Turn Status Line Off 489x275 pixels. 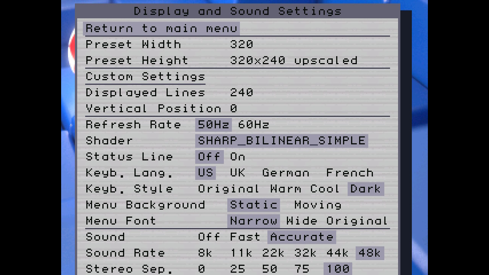(x=209, y=157)
